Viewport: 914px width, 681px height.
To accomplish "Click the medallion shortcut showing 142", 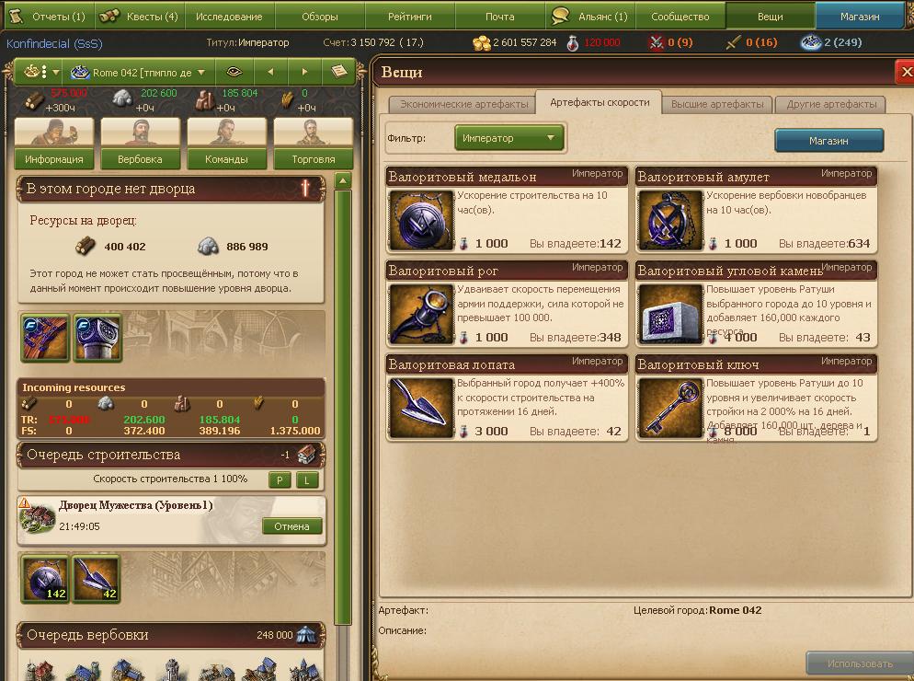I will [x=45, y=579].
